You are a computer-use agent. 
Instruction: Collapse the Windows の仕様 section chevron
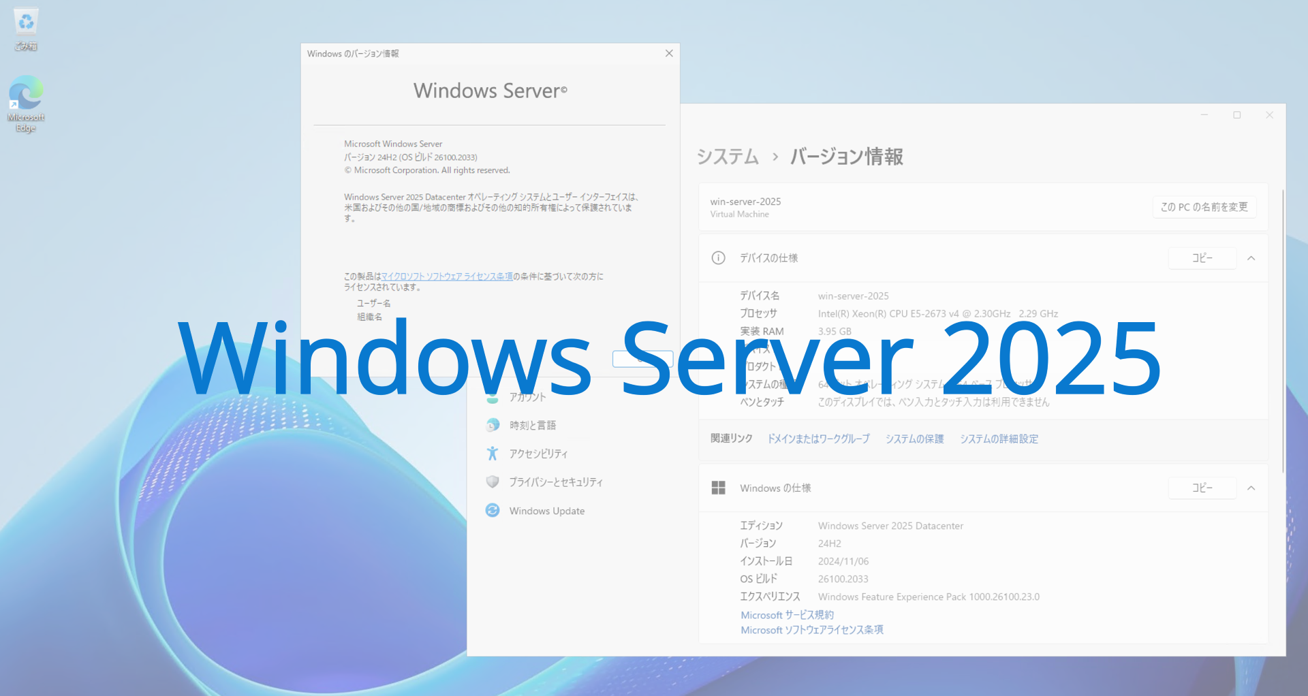[x=1251, y=488]
